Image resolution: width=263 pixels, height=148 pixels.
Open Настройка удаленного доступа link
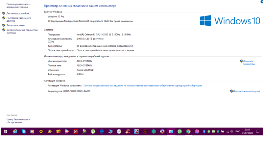coord(19,19)
